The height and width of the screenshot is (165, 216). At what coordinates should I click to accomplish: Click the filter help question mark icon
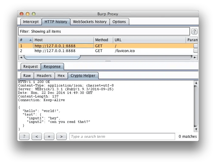pyautogui.click(x=194, y=31)
